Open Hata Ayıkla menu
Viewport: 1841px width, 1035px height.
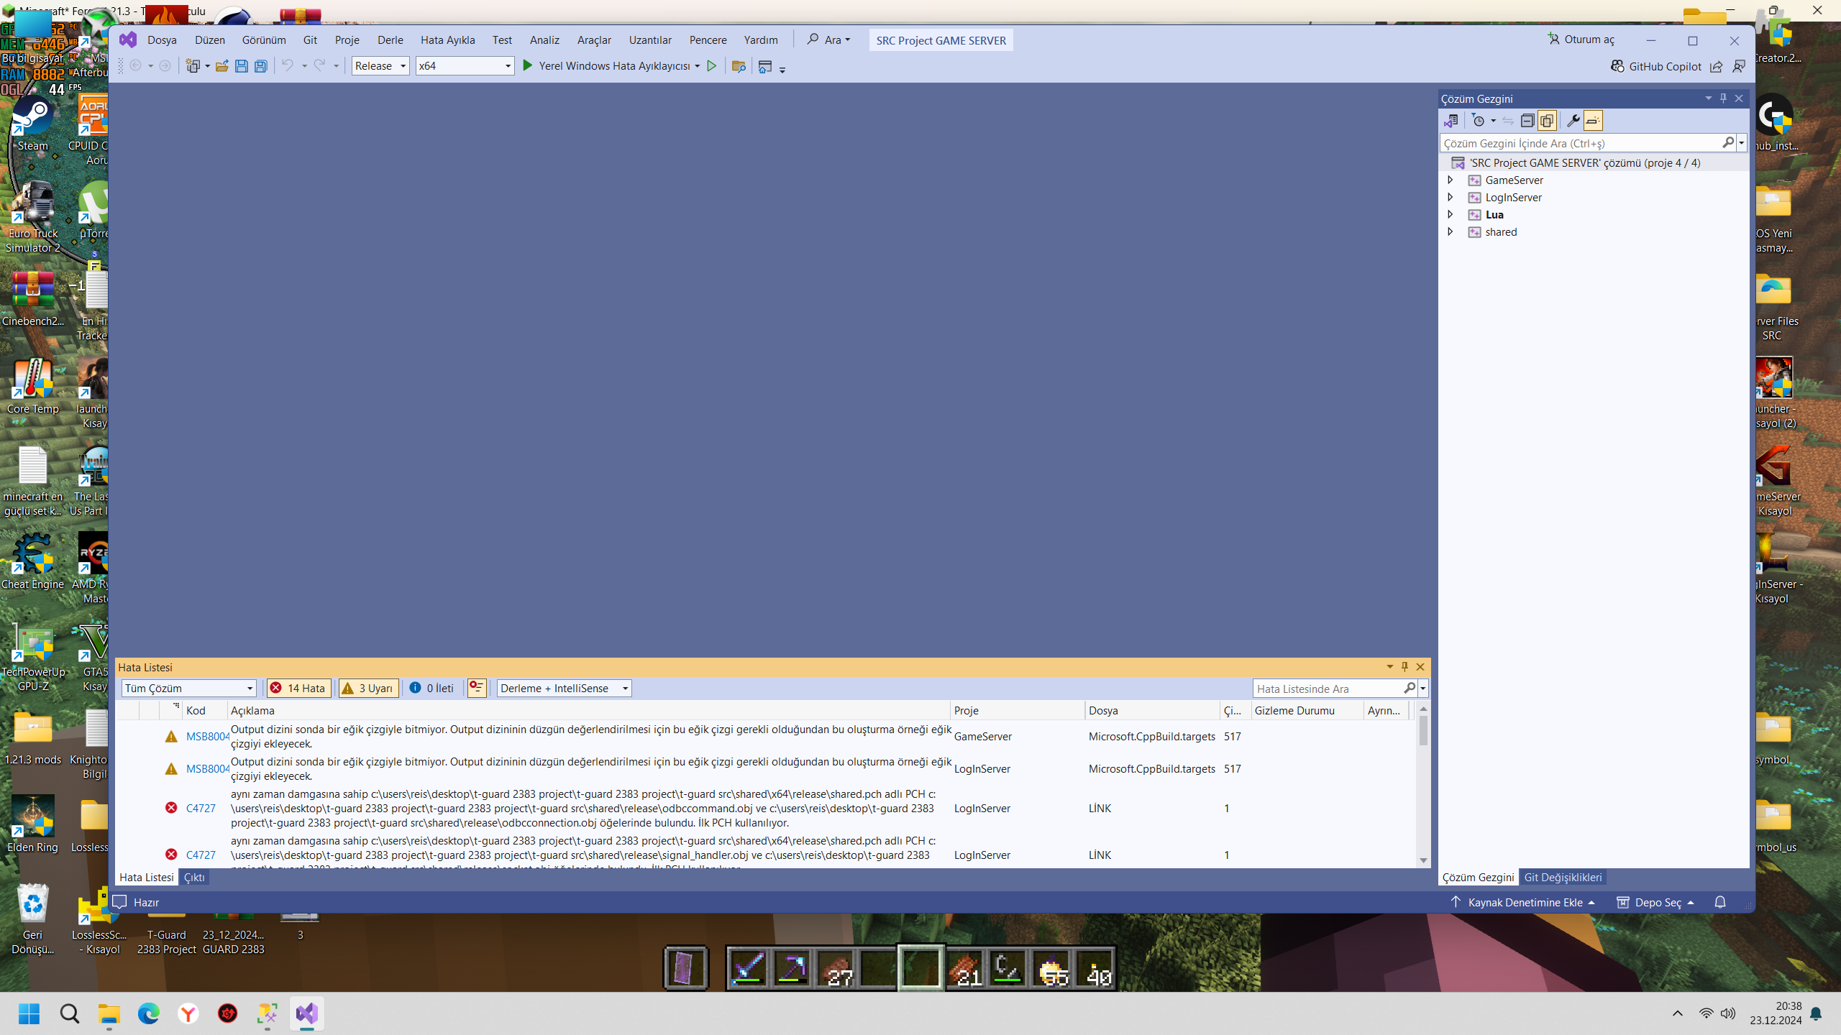pyautogui.click(x=447, y=40)
